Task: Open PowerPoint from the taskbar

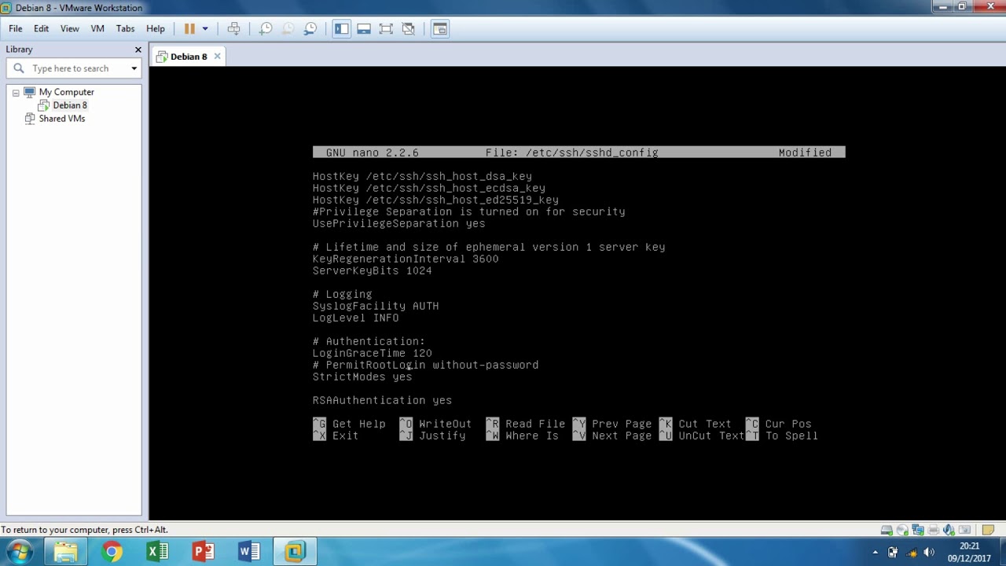Action: [203, 552]
